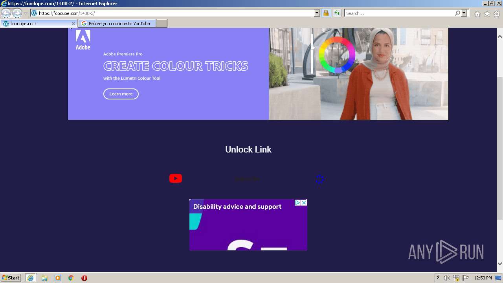Click the Home icon
Image resolution: width=503 pixels, height=283 pixels.
click(x=477, y=14)
